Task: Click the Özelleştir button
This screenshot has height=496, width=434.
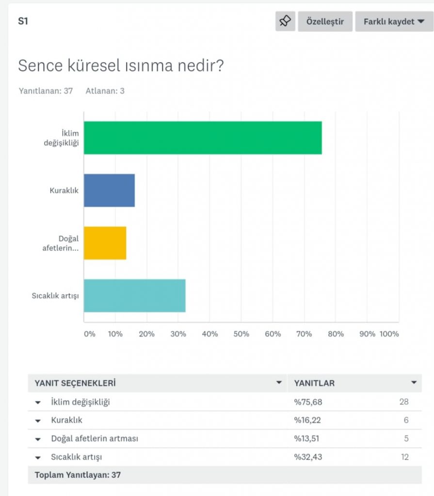Action: (x=325, y=21)
